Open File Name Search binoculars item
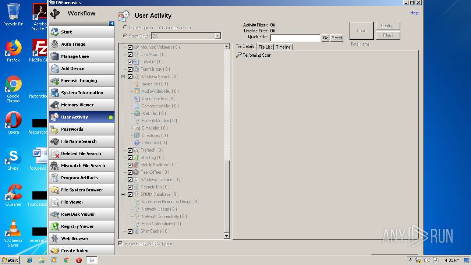471x265 pixels. coord(81,141)
